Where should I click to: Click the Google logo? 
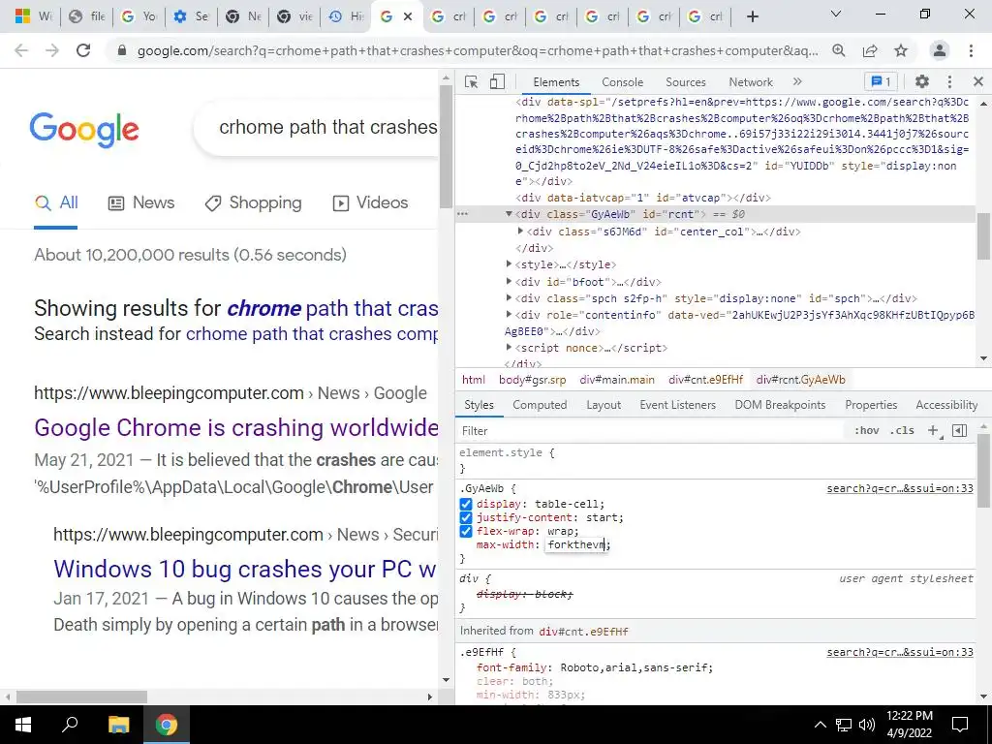pyautogui.click(x=84, y=129)
